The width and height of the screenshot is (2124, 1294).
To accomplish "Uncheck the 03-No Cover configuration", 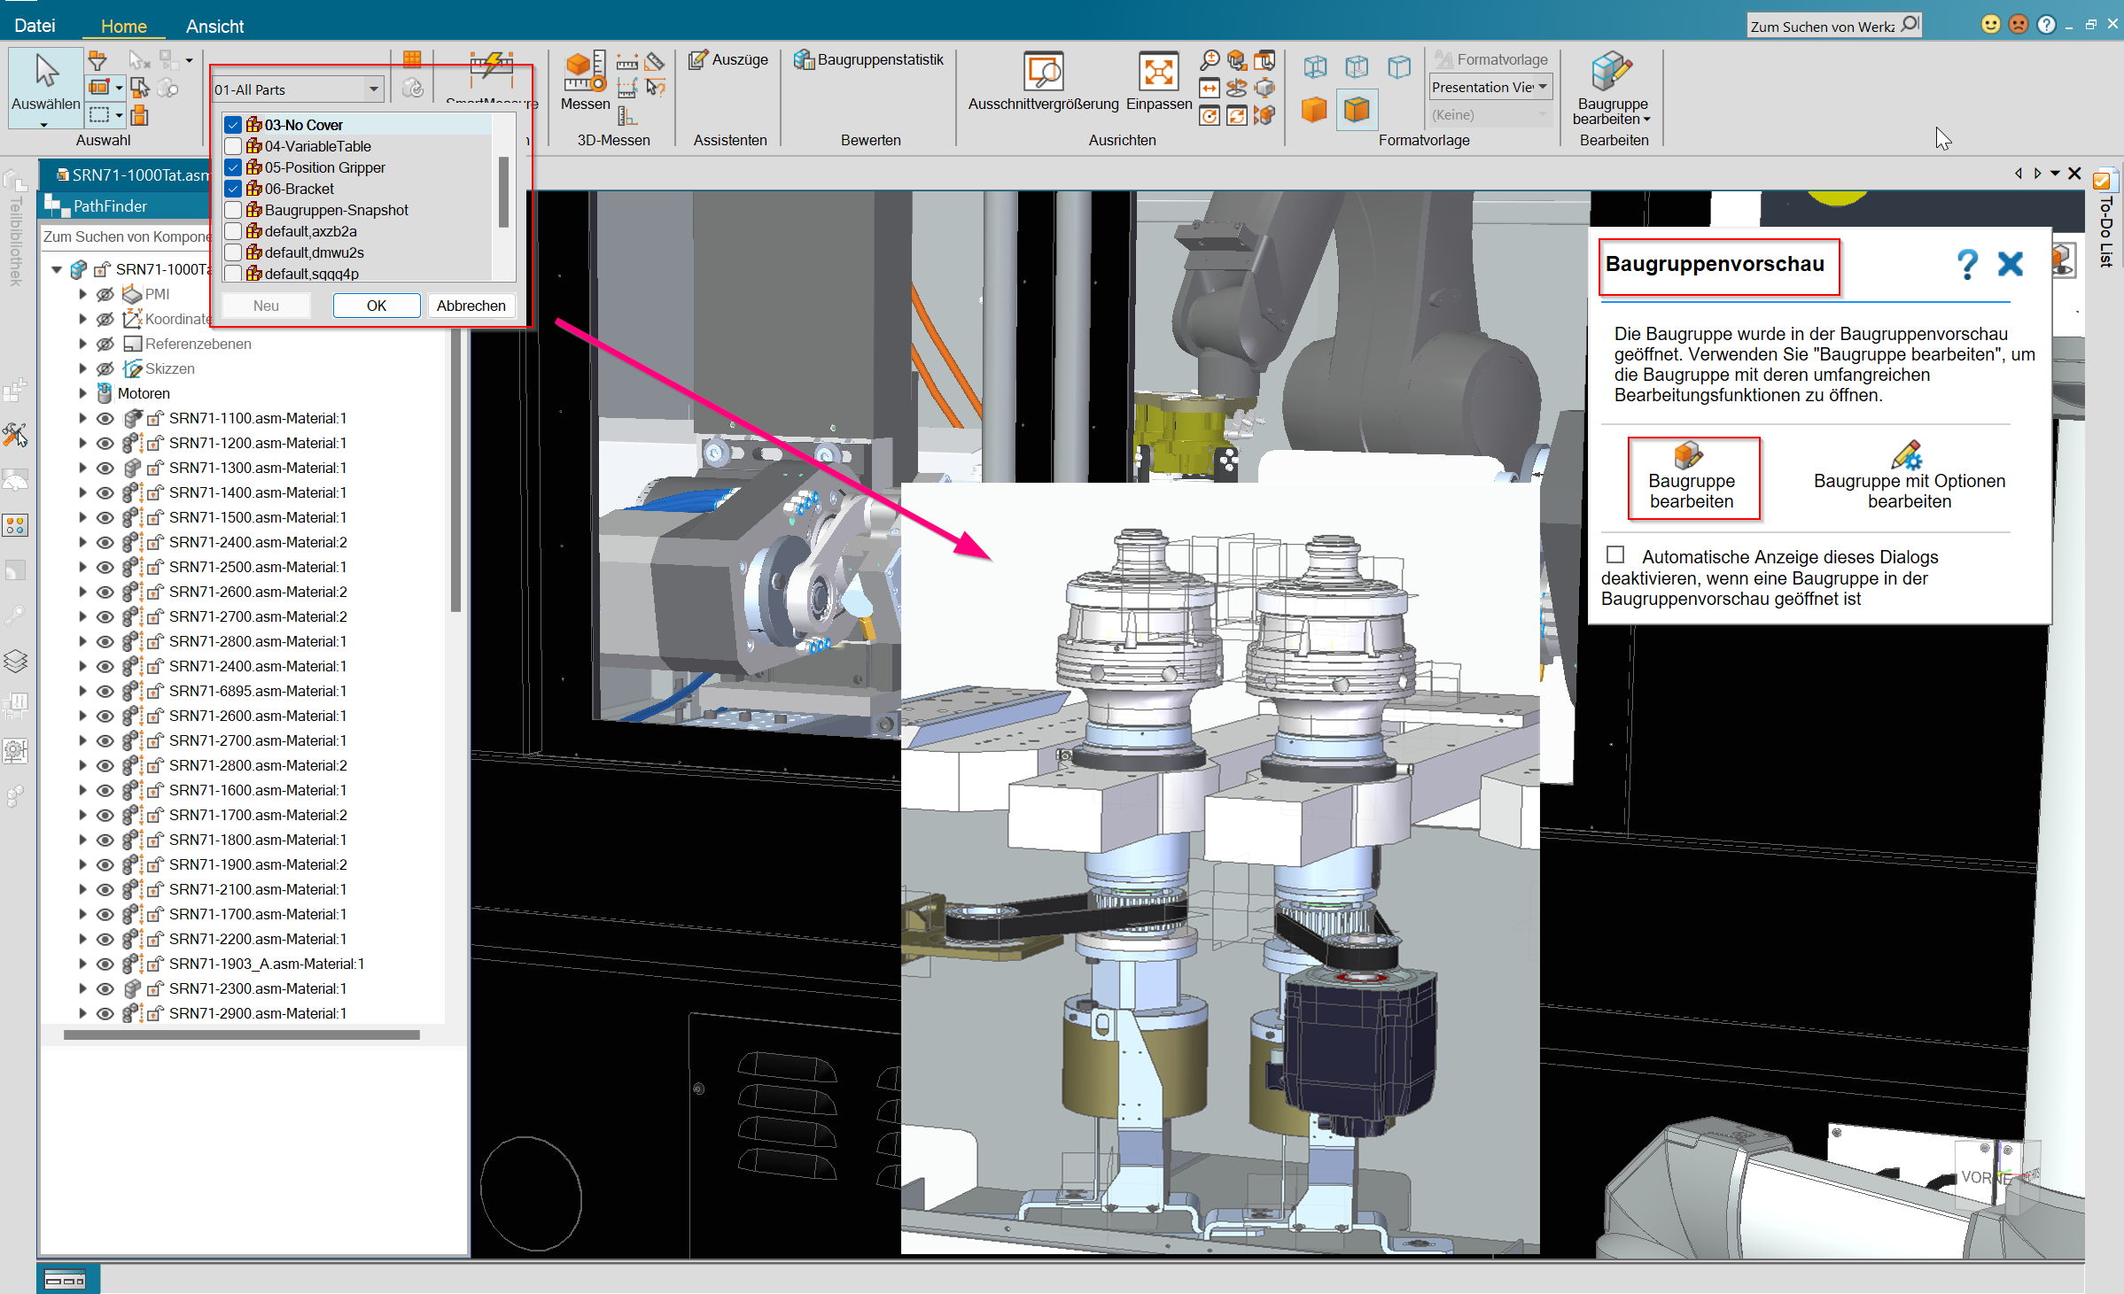I will coord(233,125).
